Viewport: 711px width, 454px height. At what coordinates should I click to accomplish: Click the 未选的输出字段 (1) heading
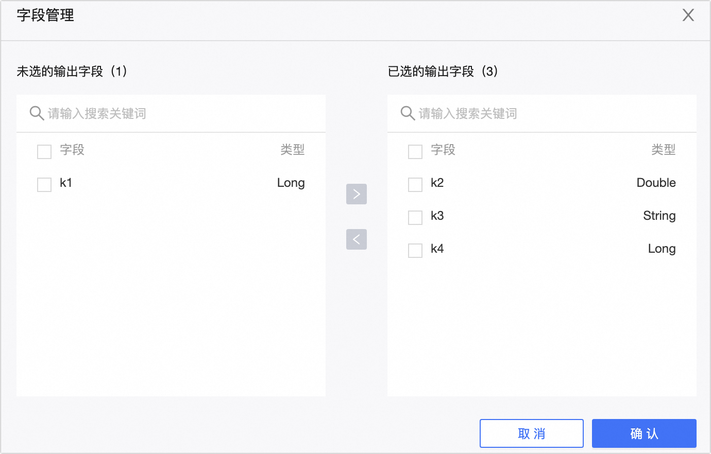72,71
